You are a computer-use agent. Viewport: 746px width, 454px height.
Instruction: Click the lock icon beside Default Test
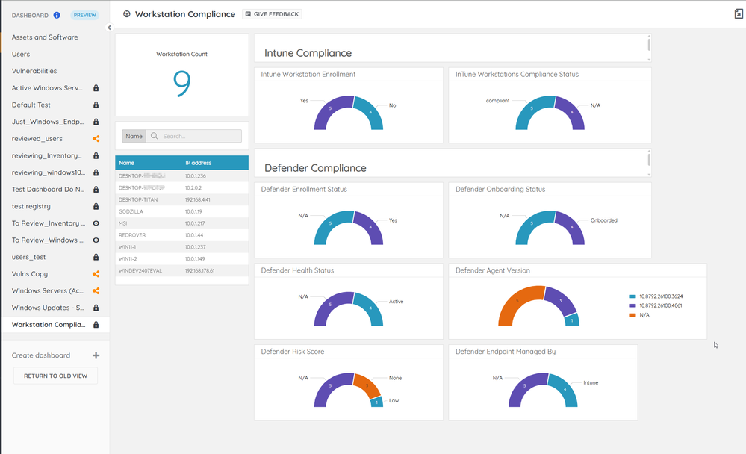point(96,105)
